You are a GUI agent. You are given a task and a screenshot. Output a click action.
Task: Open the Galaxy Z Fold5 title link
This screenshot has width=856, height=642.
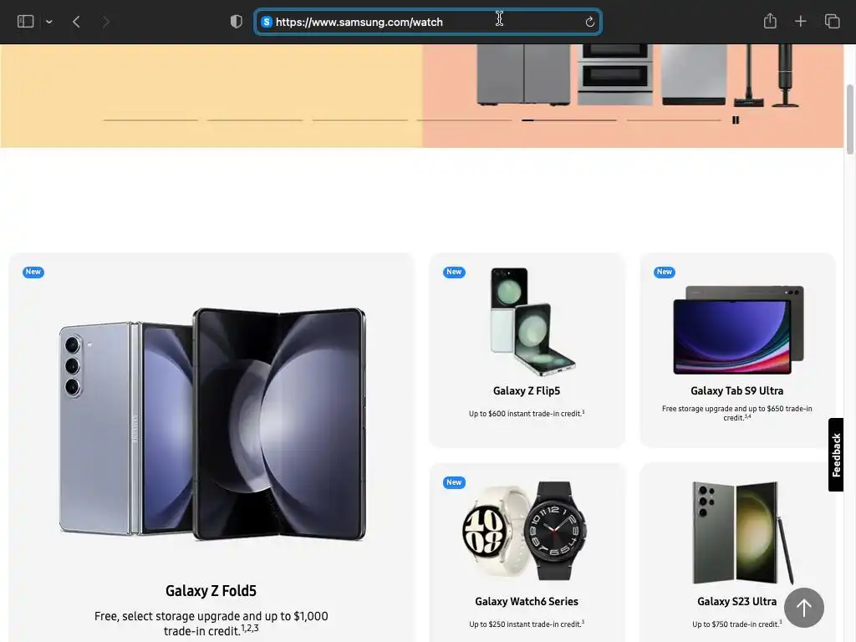[x=211, y=591]
